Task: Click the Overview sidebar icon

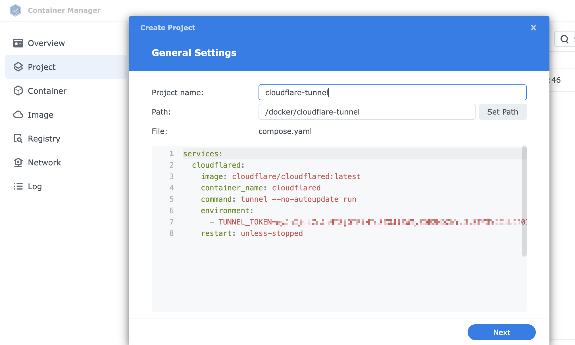Action: (18, 43)
